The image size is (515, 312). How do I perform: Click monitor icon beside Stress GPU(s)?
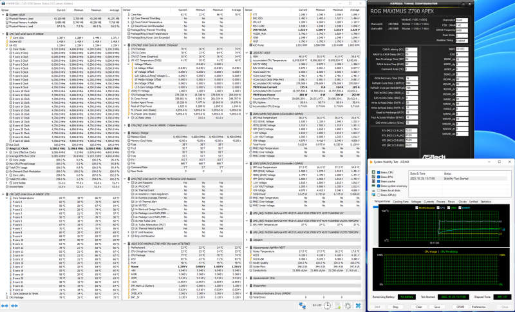[x=373, y=195]
